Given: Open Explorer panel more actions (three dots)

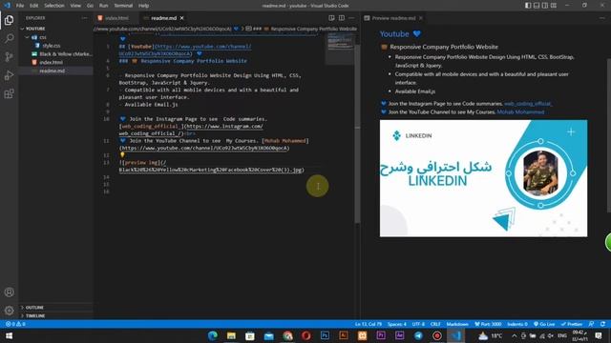Looking at the screenshot, I should point(84,18).
